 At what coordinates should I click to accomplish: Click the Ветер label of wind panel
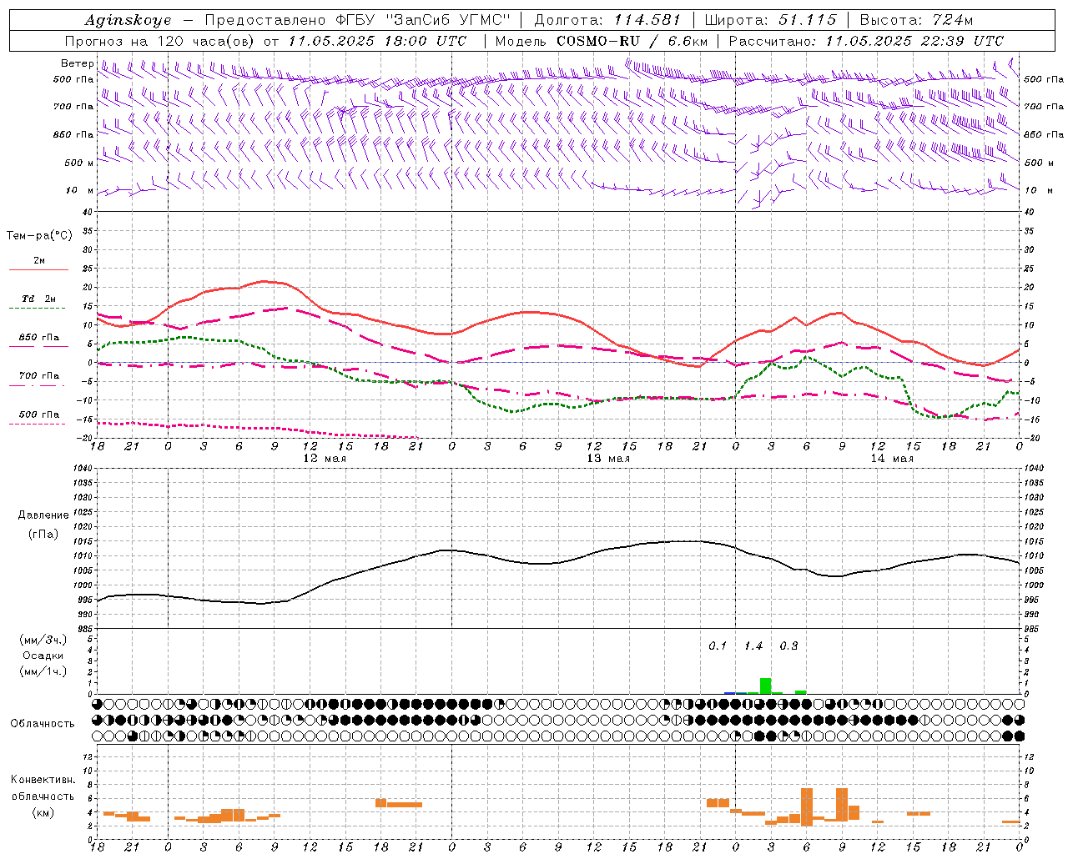(77, 63)
